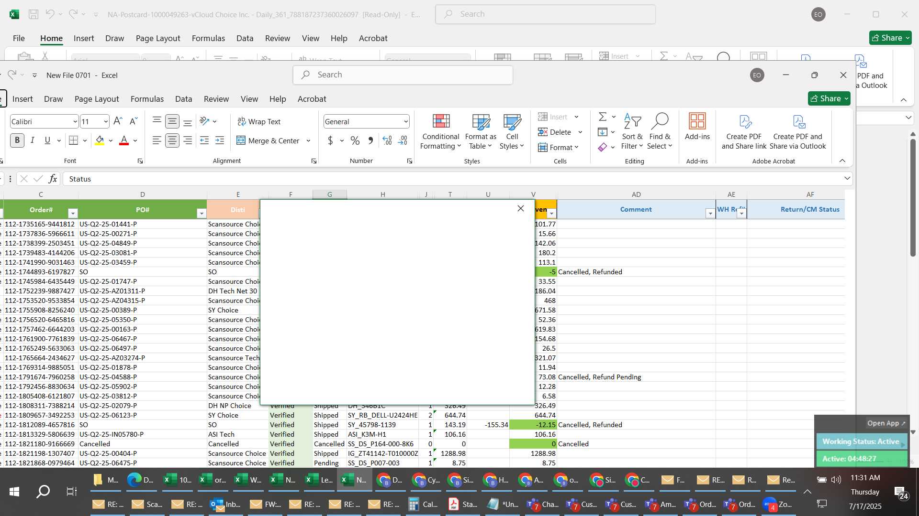Open Cell Styles gallery

coord(512,132)
